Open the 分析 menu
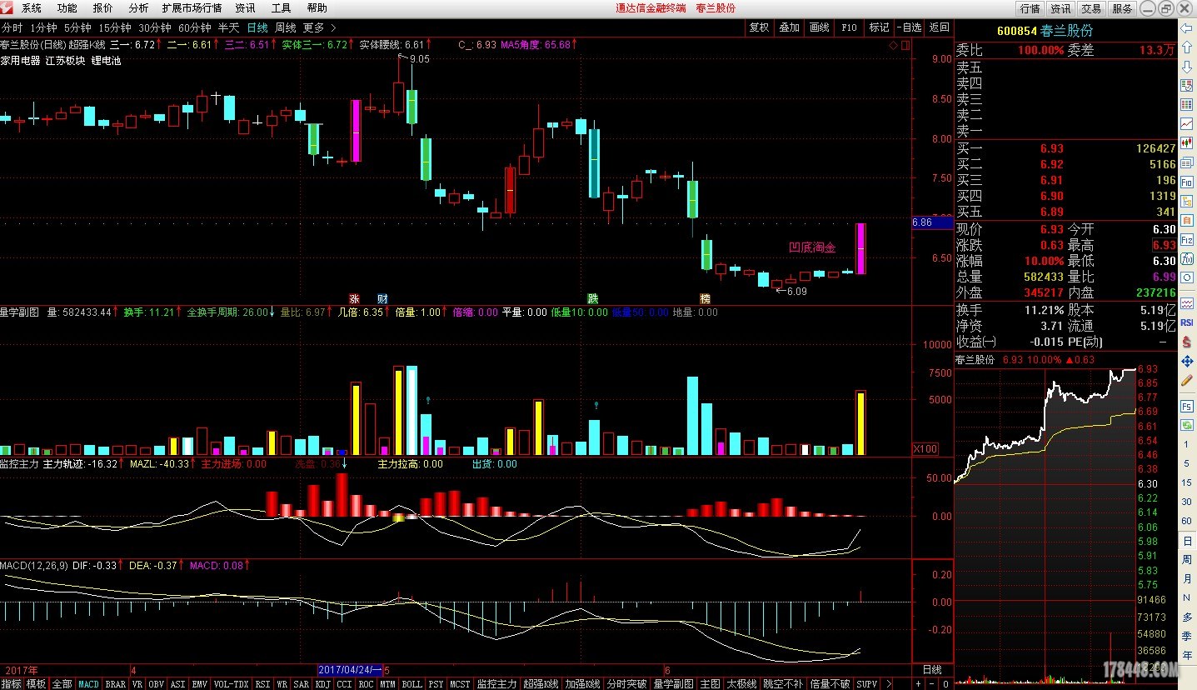The image size is (1197, 690). [138, 8]
